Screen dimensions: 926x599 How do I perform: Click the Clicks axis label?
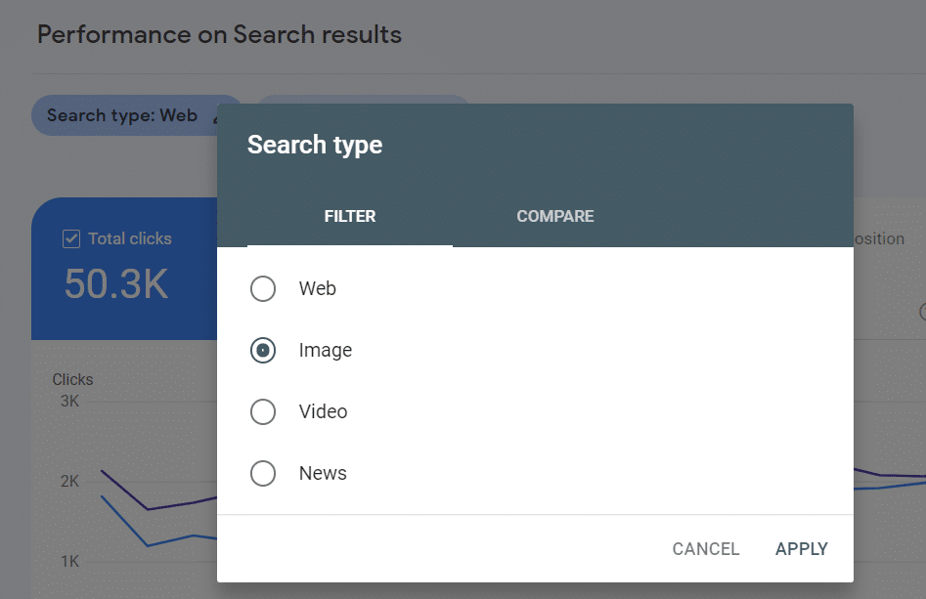(x=72, y=379)
